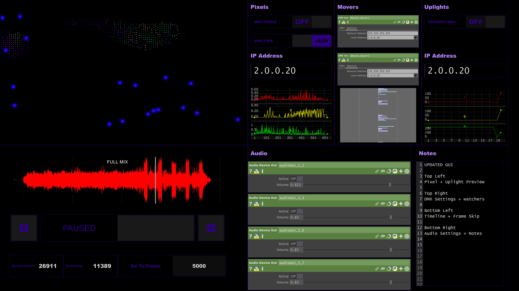Click the bullseye icon on audioOut_5_7 header

407,269
